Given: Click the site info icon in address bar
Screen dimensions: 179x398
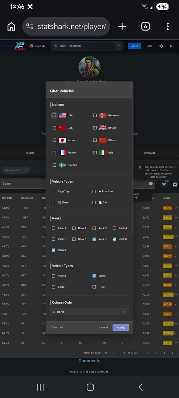Looking at the screenshot, I should tap(30, 26).
